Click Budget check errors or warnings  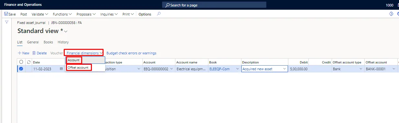(x=131, y=53)
